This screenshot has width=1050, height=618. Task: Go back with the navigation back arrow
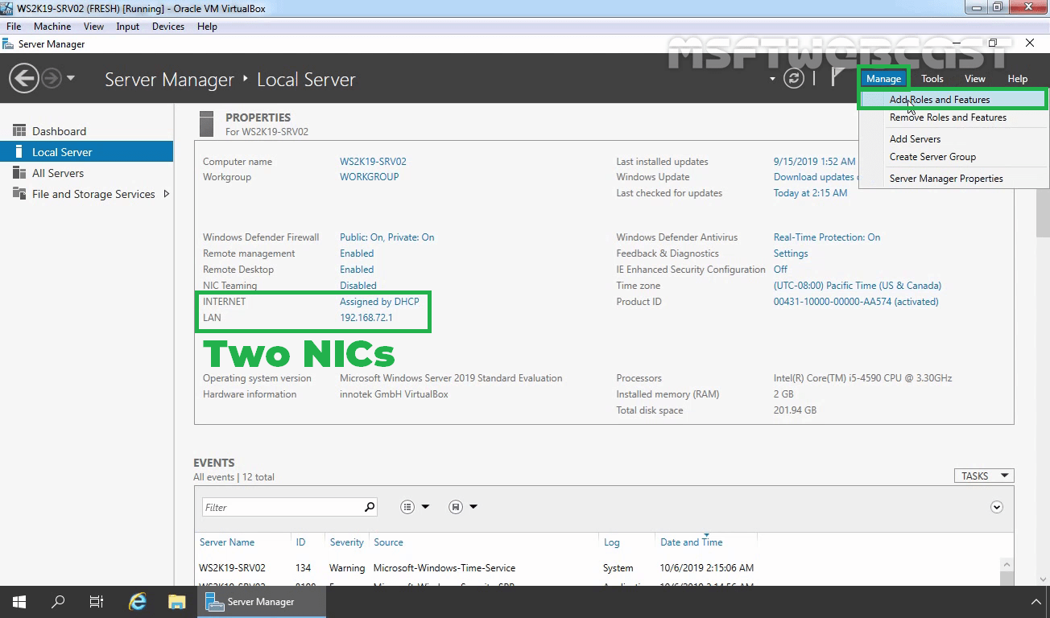[24, 78]
